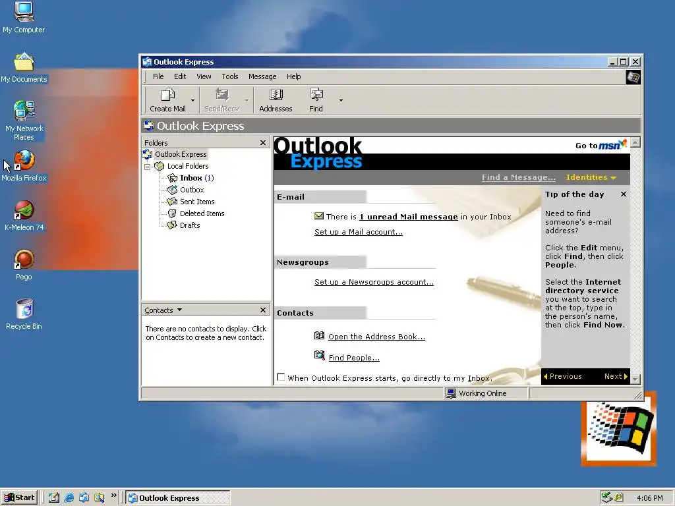Click Open the Address Book link
This screenshot has height=506, width=675.
coord(376,337)
